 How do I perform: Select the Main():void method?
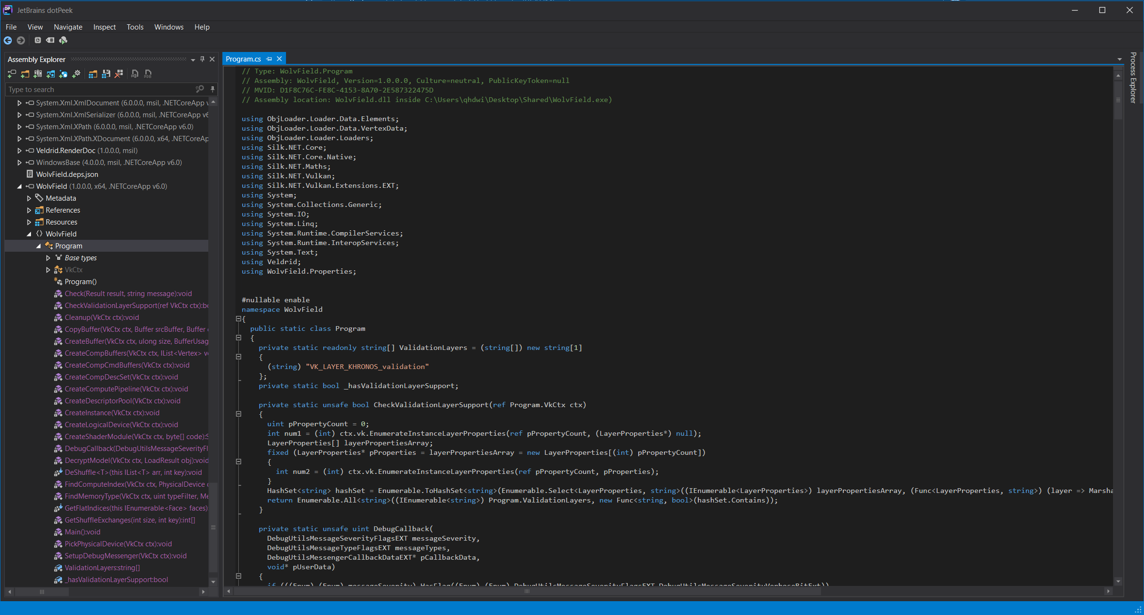82,532
